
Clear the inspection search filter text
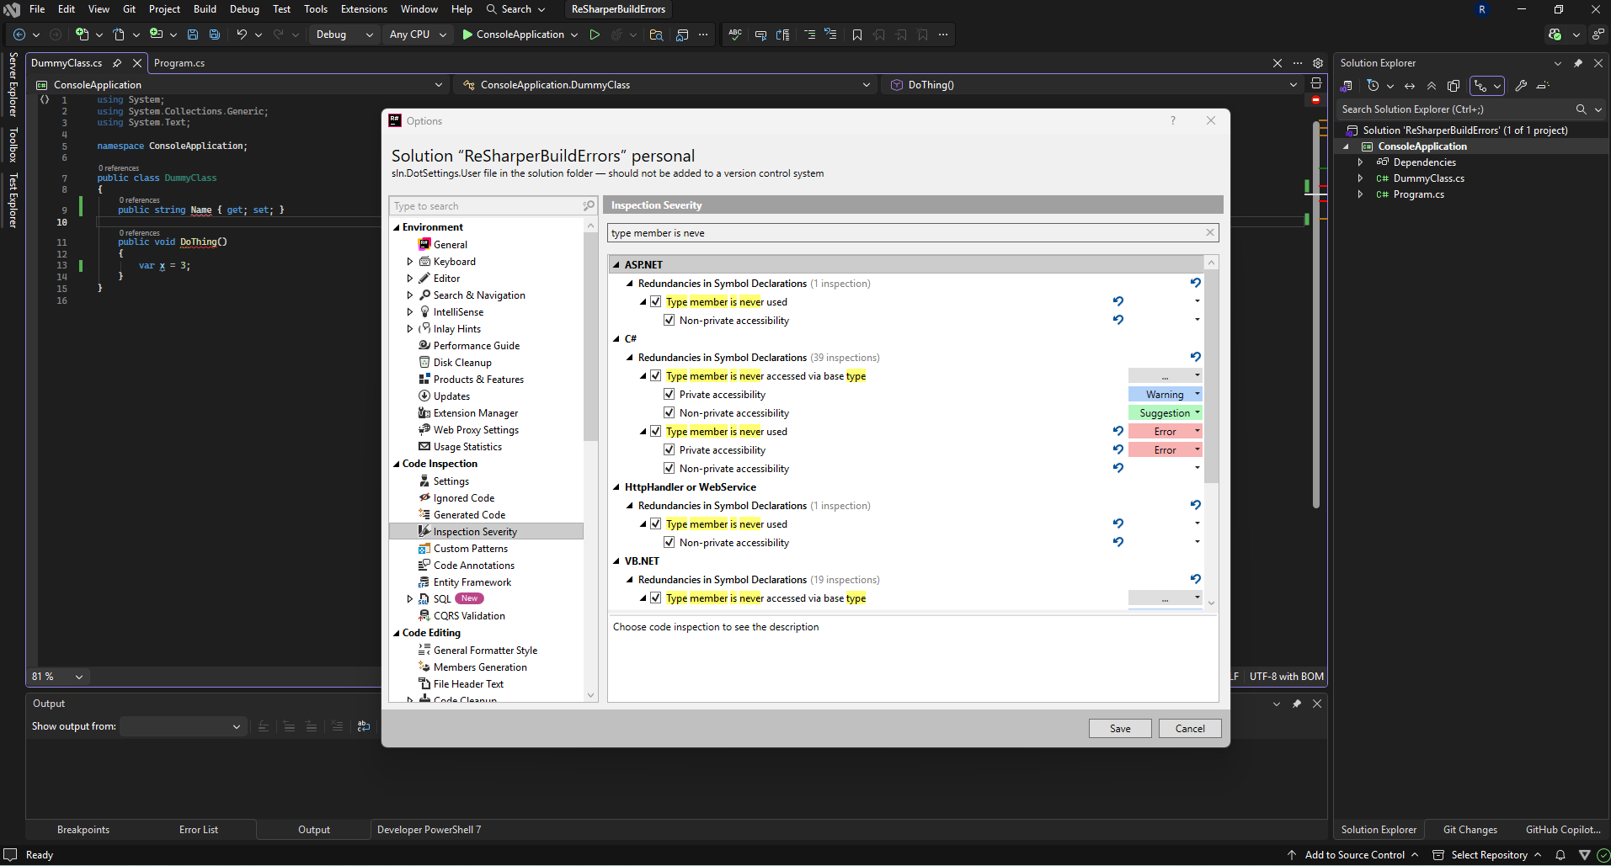coord(1210,233)
